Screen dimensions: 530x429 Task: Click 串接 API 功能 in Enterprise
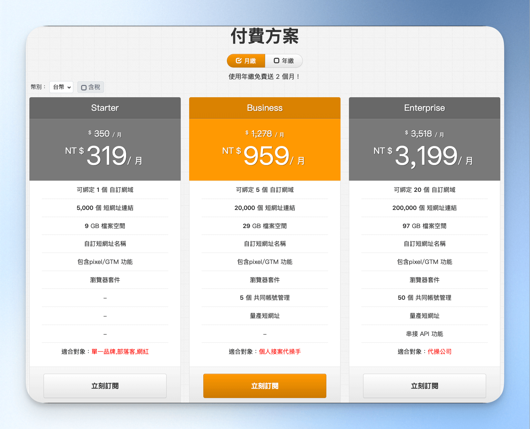pos(424,334)
